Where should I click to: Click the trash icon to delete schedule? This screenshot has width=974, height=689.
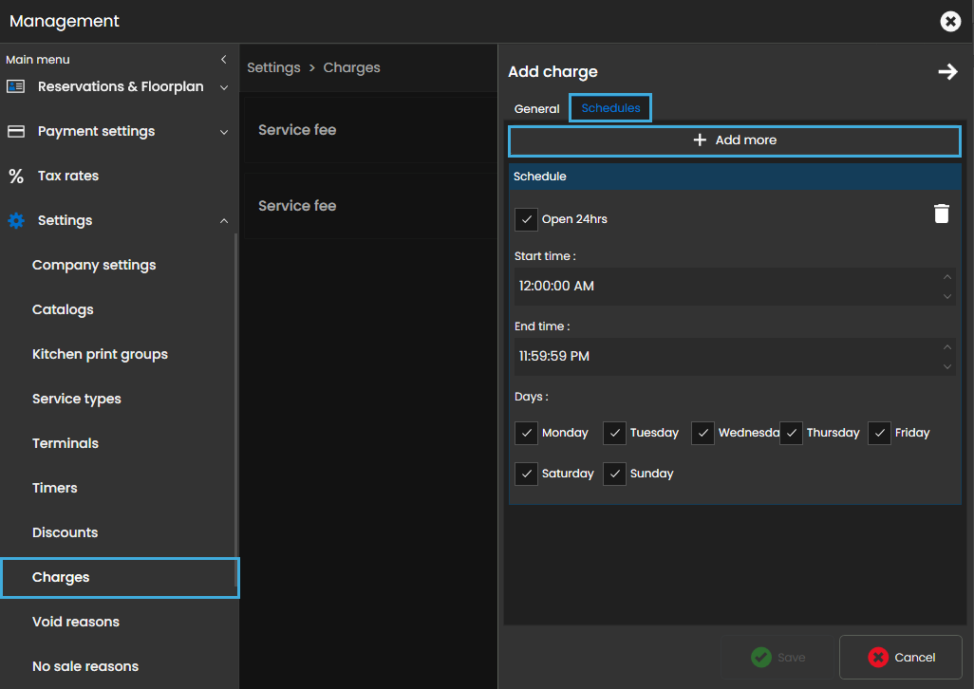[941, 214]
